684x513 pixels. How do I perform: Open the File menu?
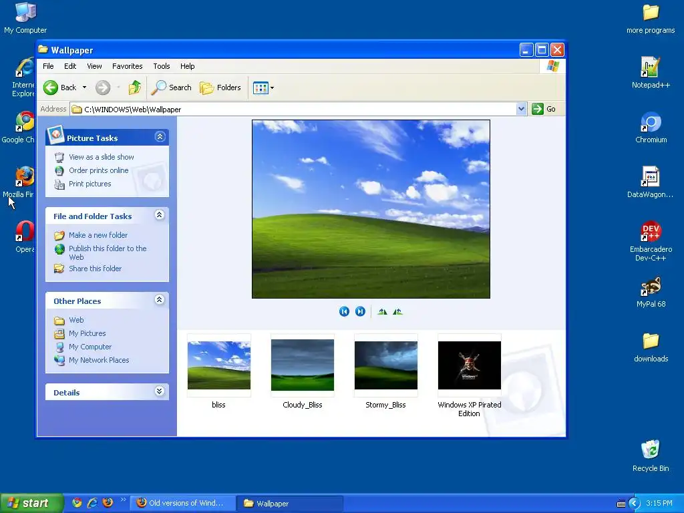pos(48,66)
